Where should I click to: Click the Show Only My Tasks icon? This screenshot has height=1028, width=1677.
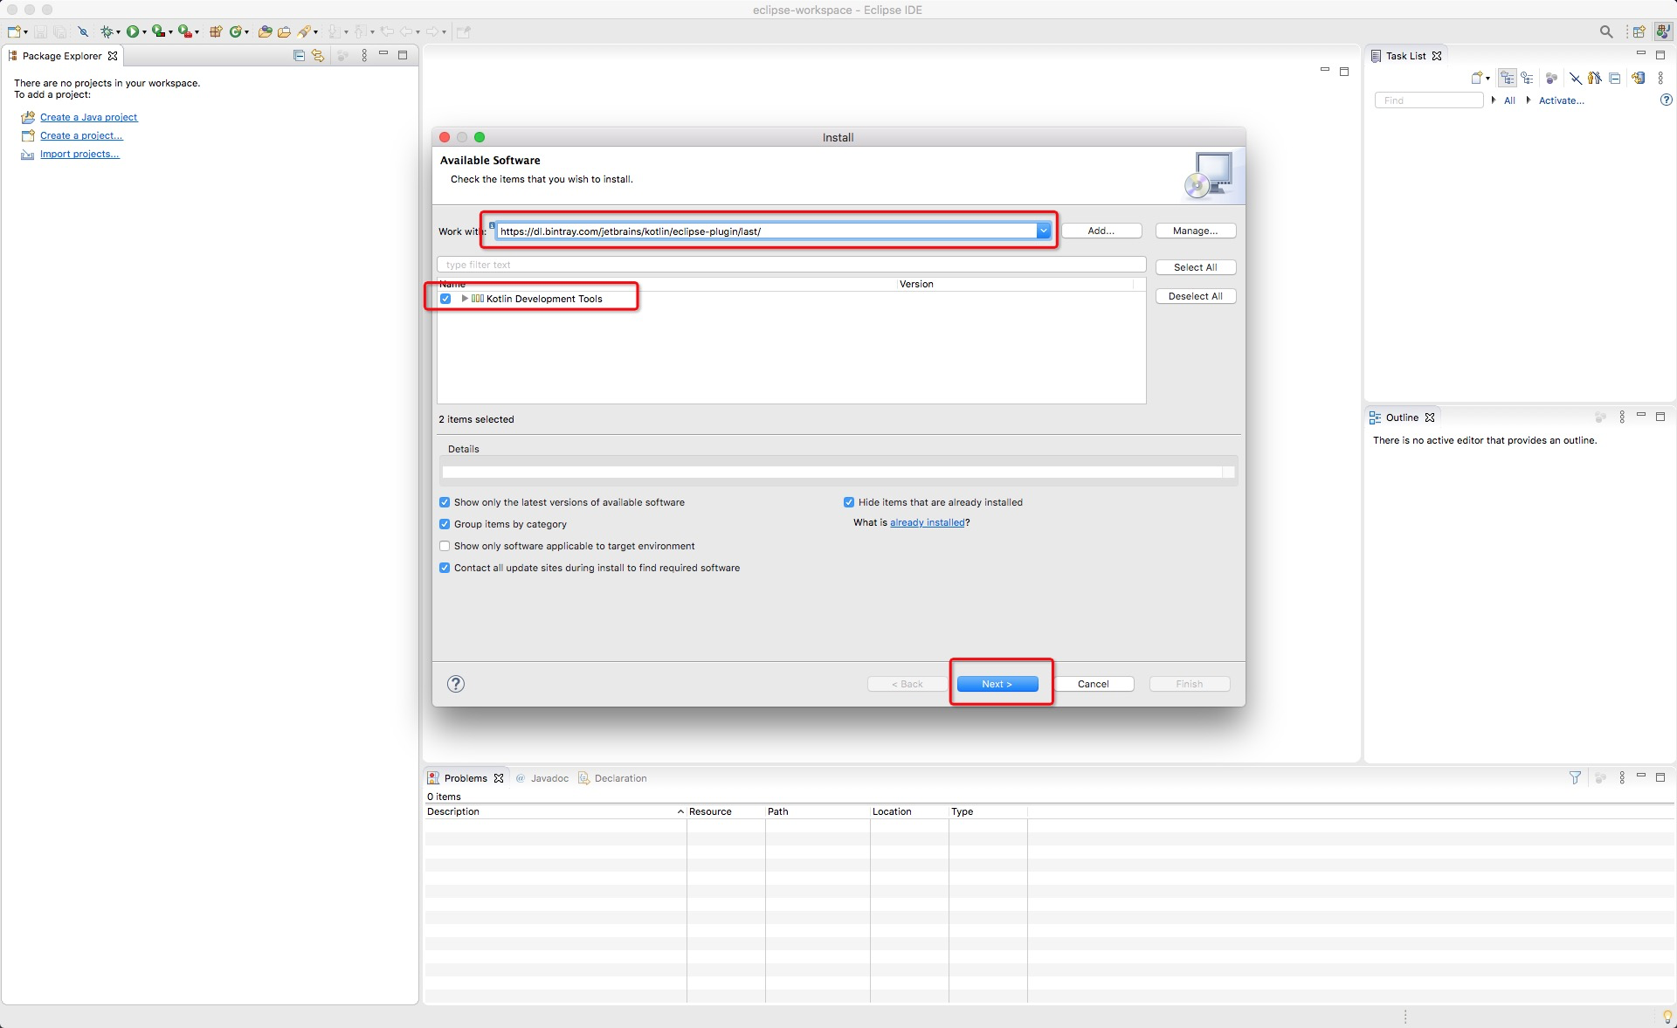(x=1595, y=79)
